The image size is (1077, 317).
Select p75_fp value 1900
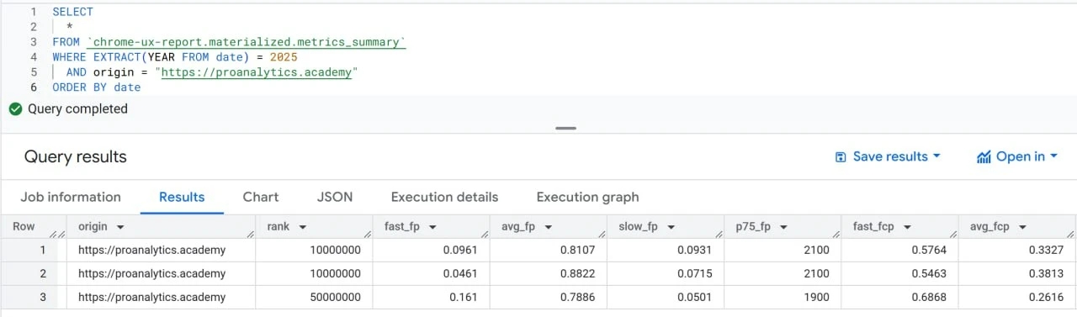(783, 297)
